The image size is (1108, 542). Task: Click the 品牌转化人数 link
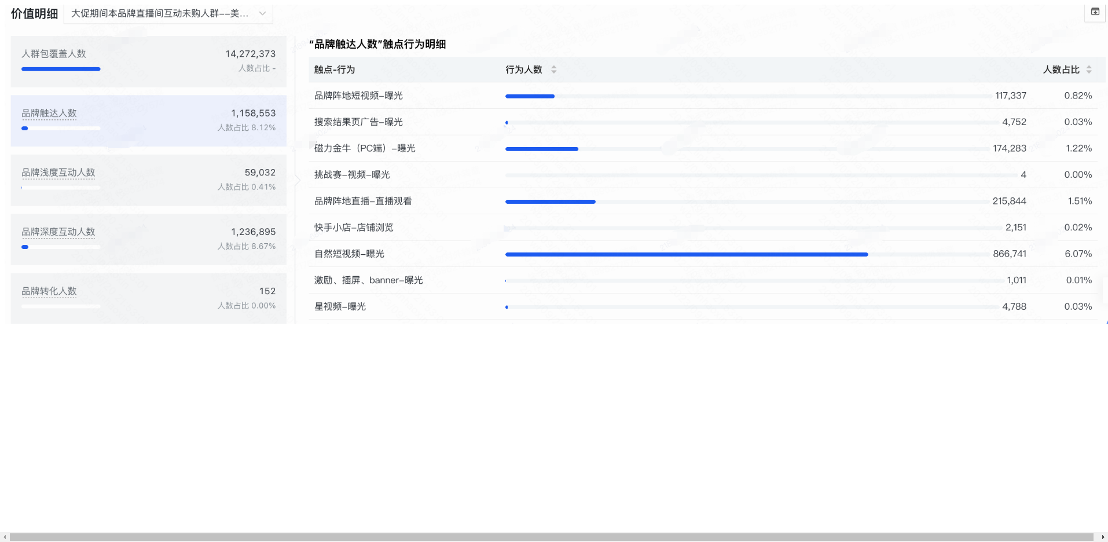coord(50,291)
